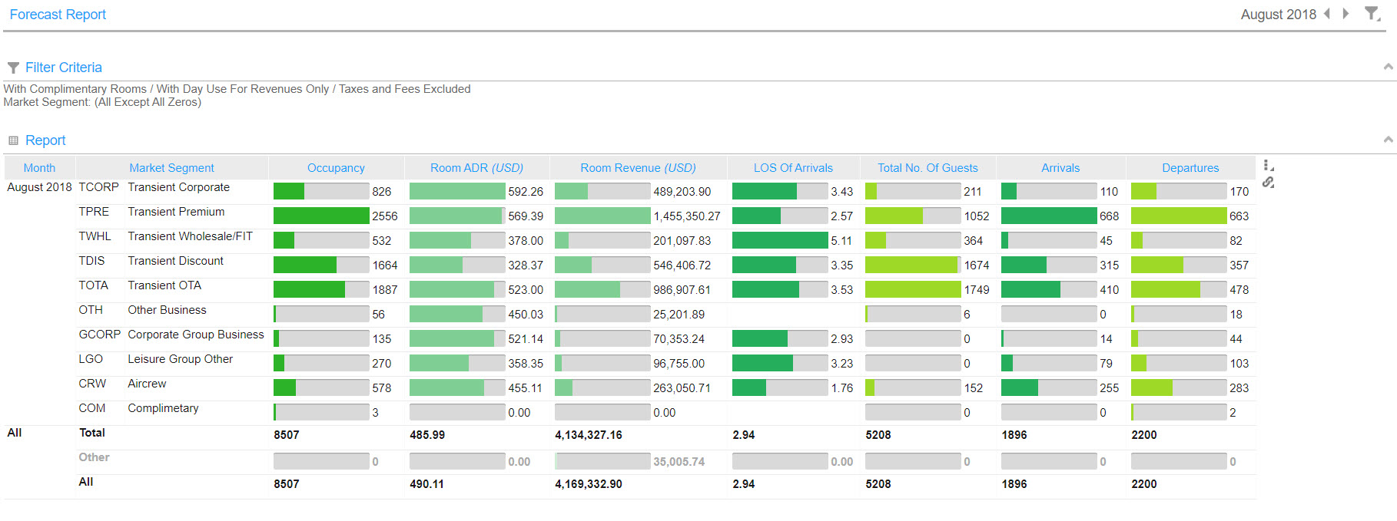The width and height of the screenshot is (1397, 521).
Task: Go to the next month arrow
Action: click(1346, 14)
